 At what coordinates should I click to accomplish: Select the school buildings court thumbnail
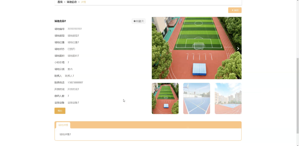[x=228, y=98]
